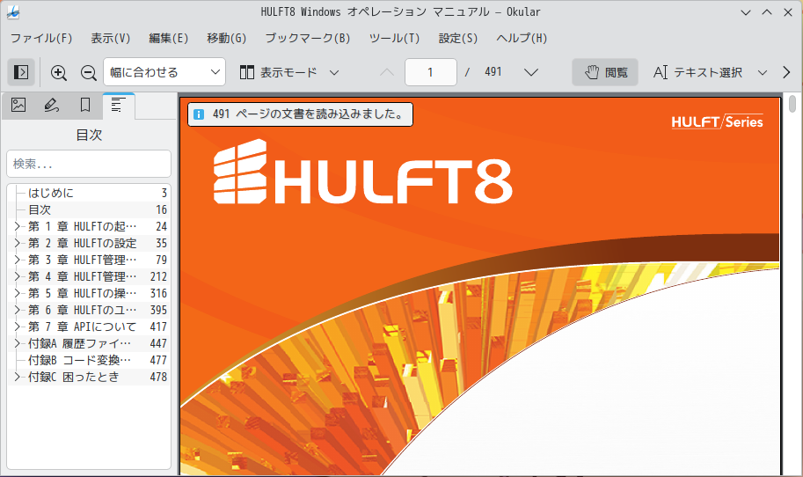This screenshot has height=477, width=803.
Task: Open the 移動(G) menu
Action: [x=226, y=39]
